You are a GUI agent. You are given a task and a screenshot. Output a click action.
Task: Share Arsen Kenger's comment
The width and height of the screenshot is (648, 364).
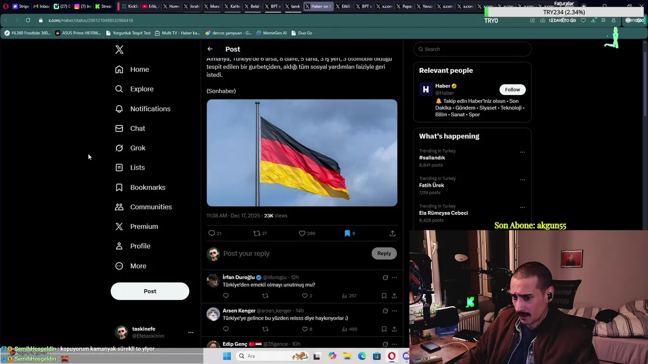tap(394, 329)
